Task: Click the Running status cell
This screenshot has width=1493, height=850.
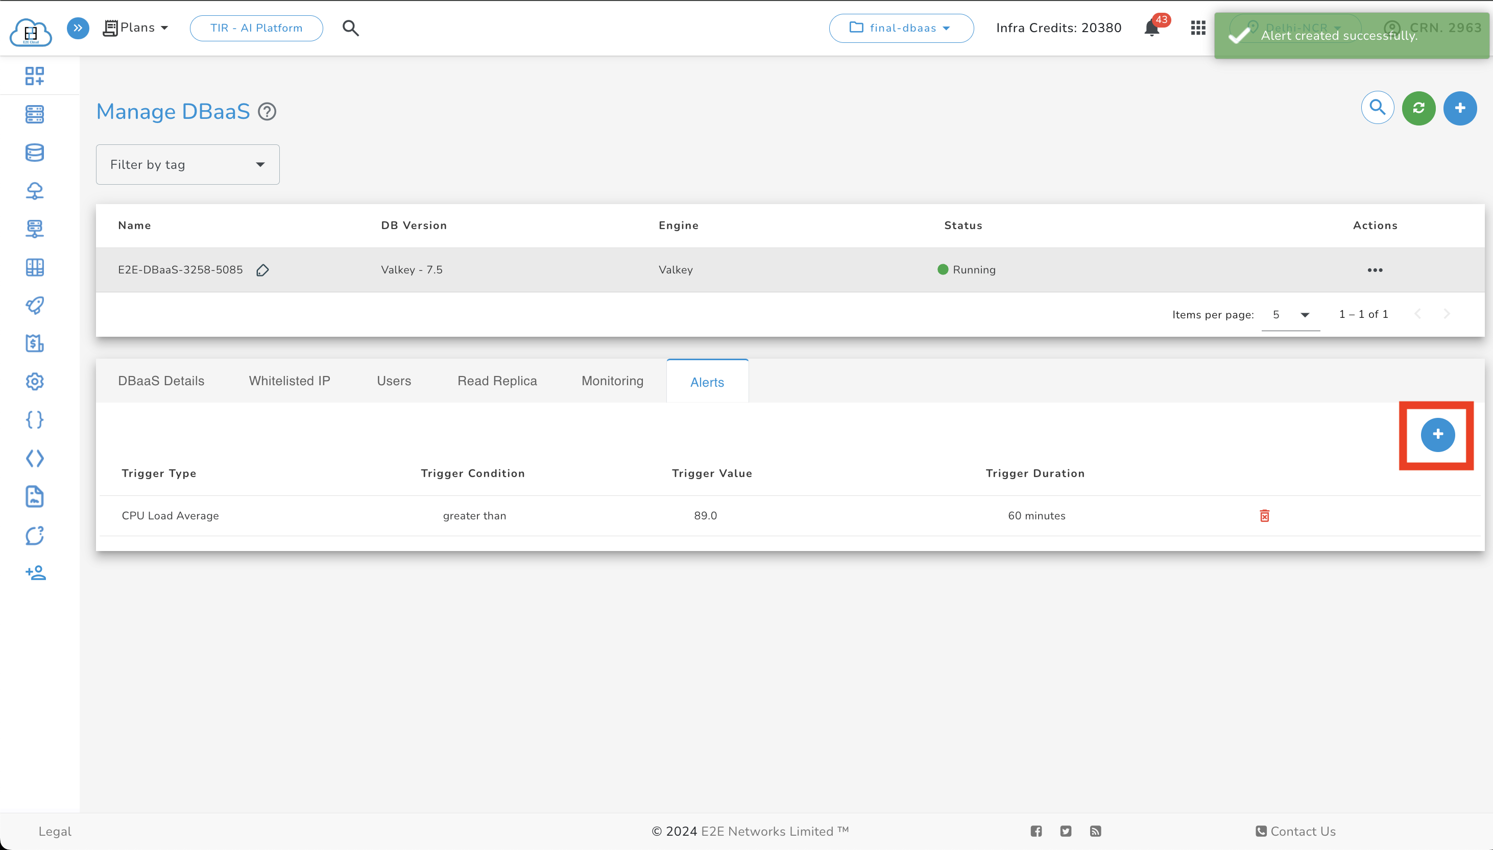Action: [967, 270]
